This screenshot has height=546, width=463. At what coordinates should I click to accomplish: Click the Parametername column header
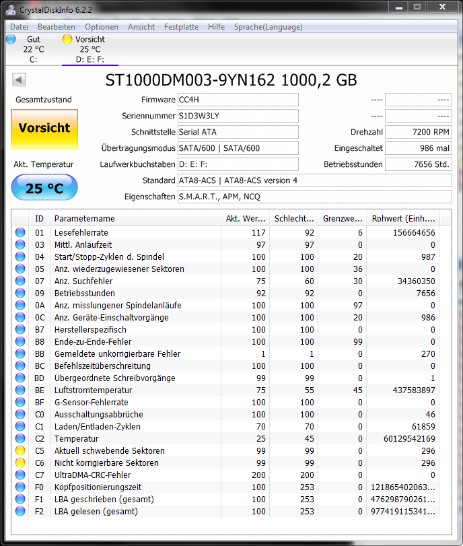pos(135,219)
